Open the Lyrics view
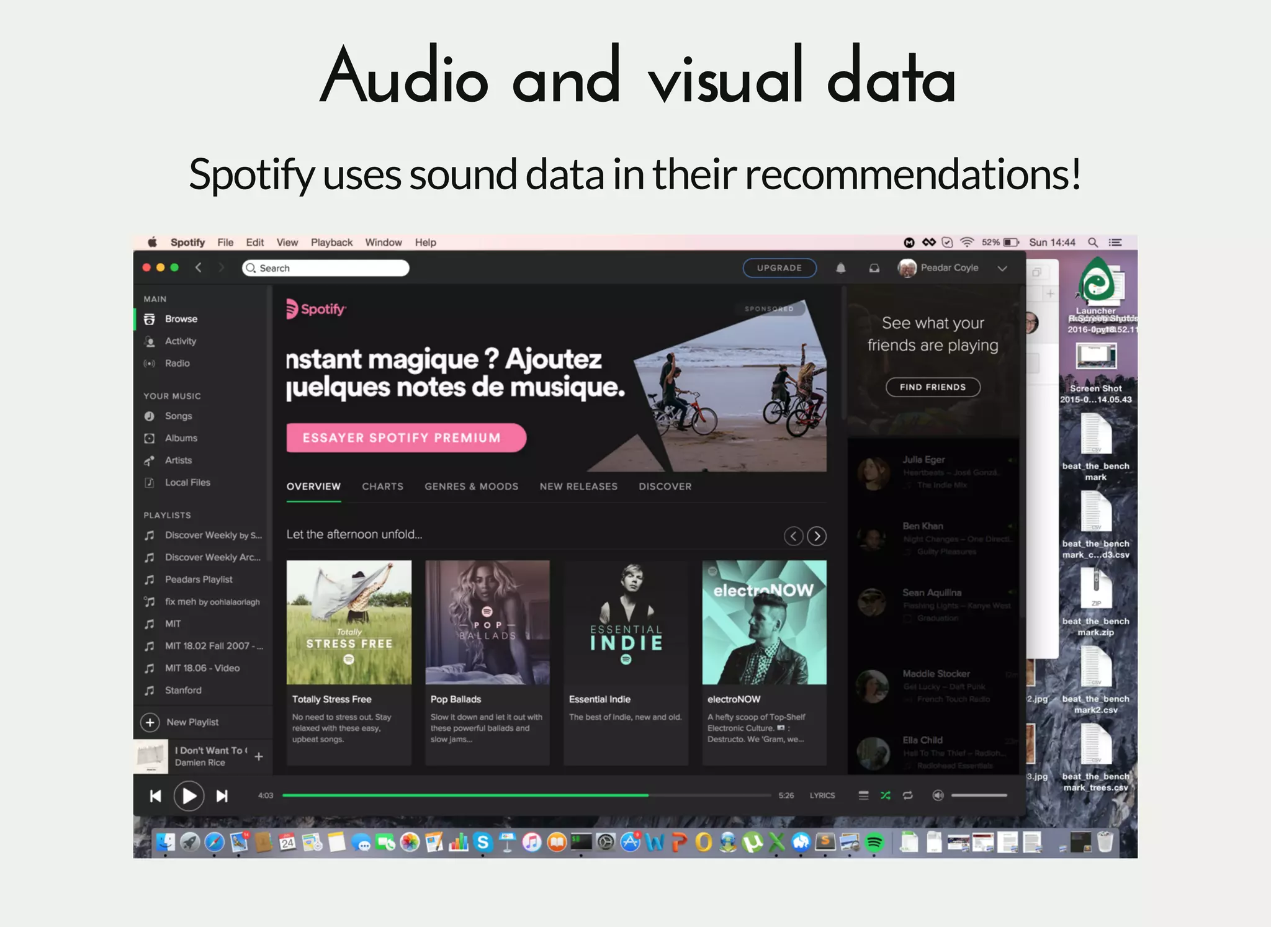Image resolution: width=1271 pixels, height=927 pixels. click(x=822, y=795)
